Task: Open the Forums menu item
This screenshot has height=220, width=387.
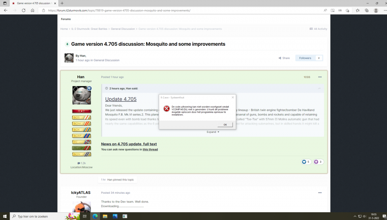Action: coord(66,19)
